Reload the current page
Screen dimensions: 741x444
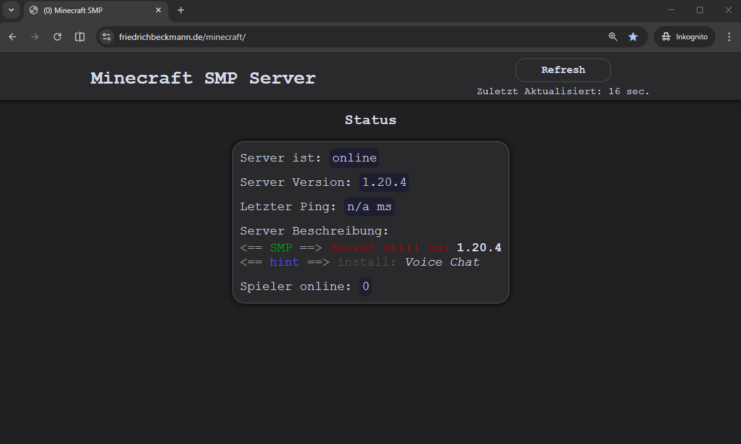click(x=57, y=37)
